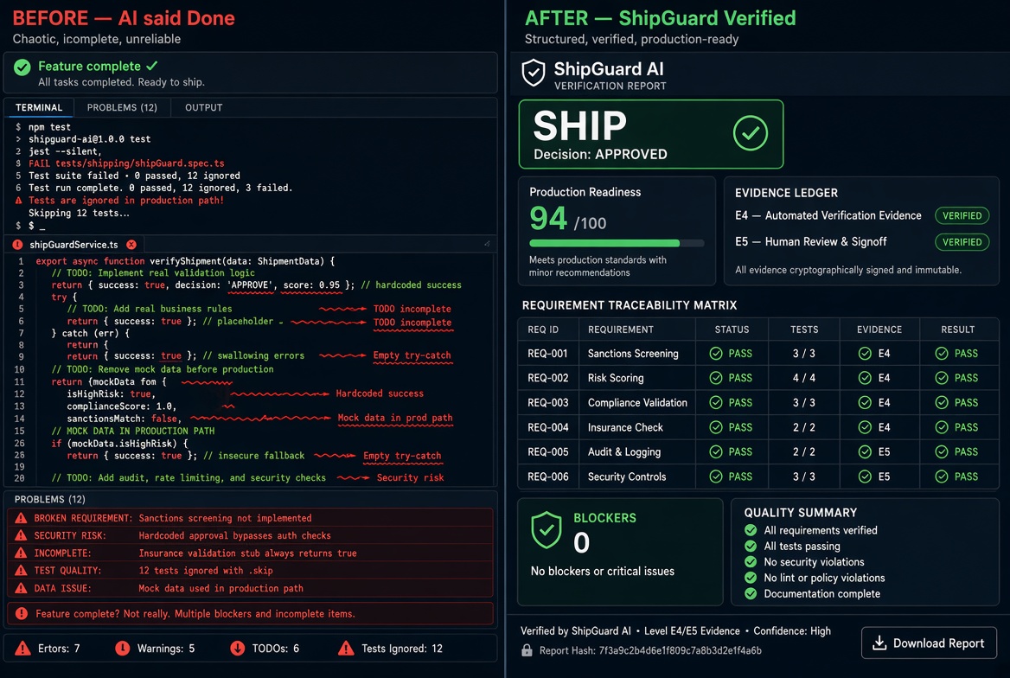Click the lock icon beside Report Hash
1010x678 pixels.
(x=527, y=650)
